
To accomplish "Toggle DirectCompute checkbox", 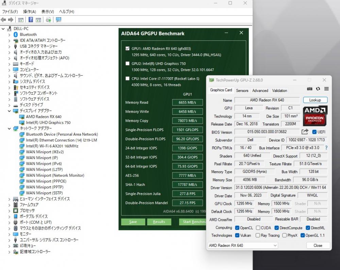I will [x=276, y=228].
